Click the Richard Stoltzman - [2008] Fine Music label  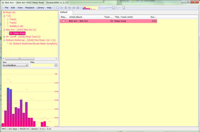tap(31, 40)
